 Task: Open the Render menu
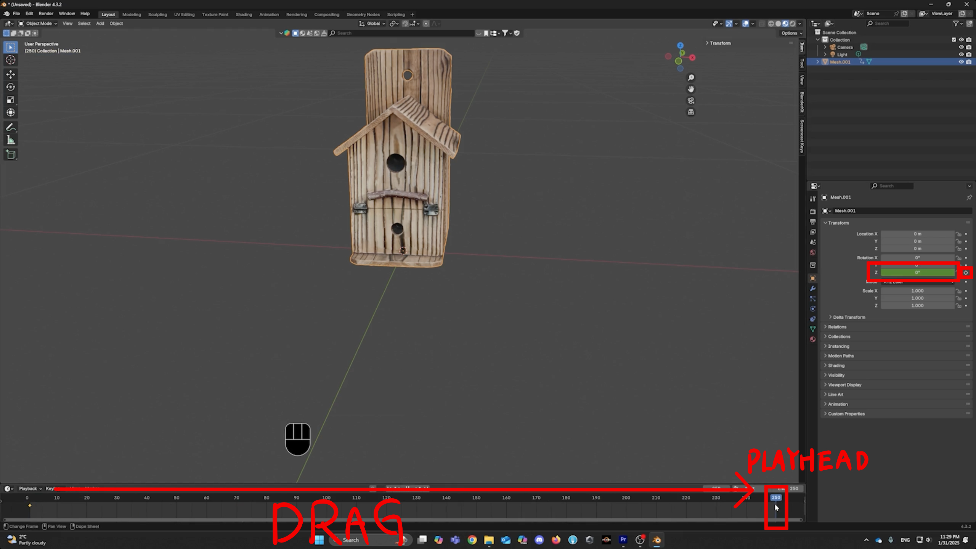pyautogui.click(x=46, y=13)
